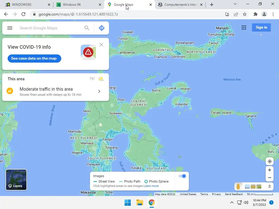Toggle the Images layer switch off
Image resolution: width=279 pixels, height=209 pixels.
[182, 176]
